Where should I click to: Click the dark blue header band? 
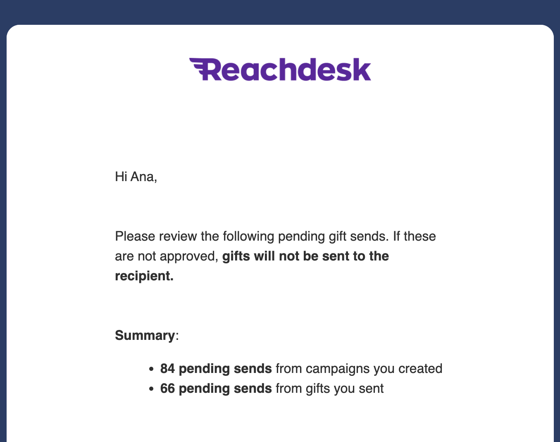(280, 12)
